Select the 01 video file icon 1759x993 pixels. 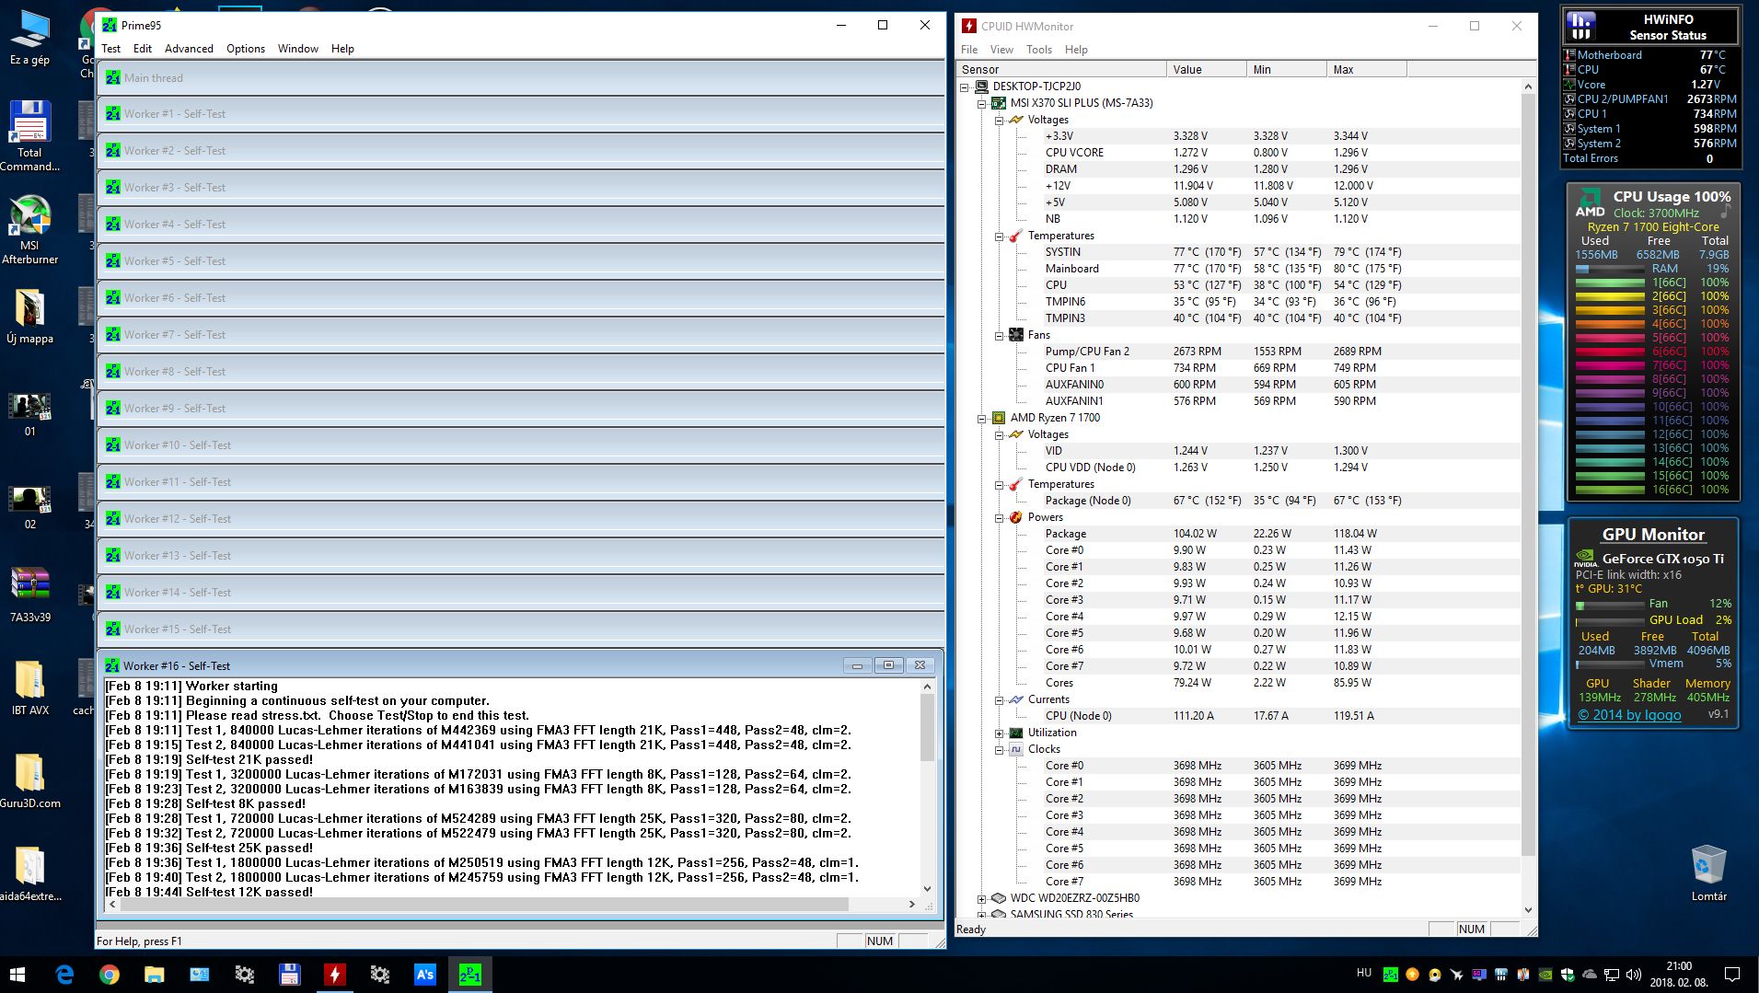[x=29, y=414]
